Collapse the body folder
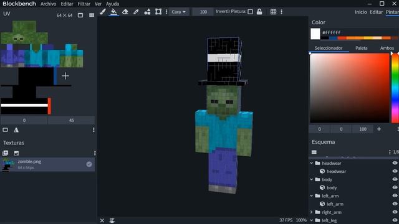Image resolution: width=399 pixels, height=224 pixels. pyautogui.click(x=312, y=180)
